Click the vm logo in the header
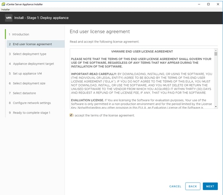The image size is (223, 195). tap(9, 18)
